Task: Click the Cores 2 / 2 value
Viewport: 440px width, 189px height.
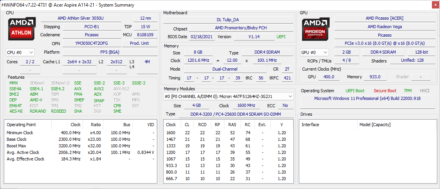Action: tap(30, 62)
